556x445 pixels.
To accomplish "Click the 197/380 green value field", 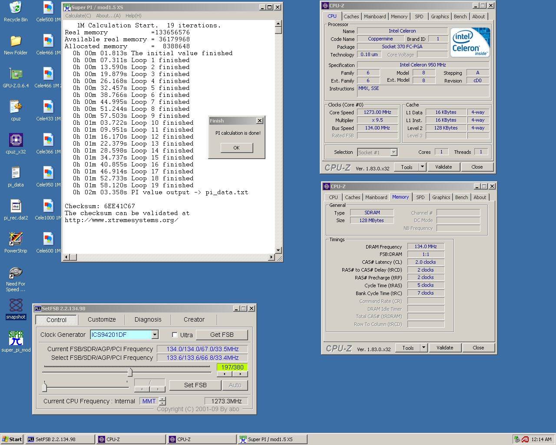I will [232, 367].
